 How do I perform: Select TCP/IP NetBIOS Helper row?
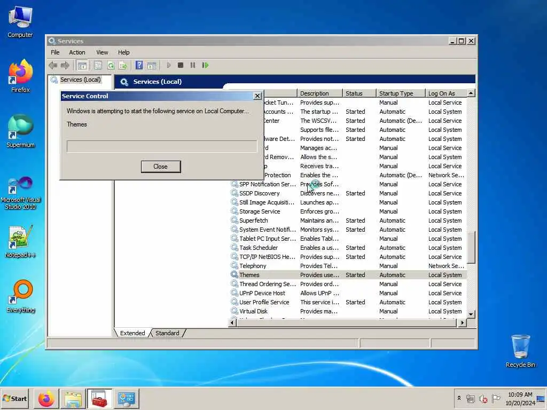[348, 257]
